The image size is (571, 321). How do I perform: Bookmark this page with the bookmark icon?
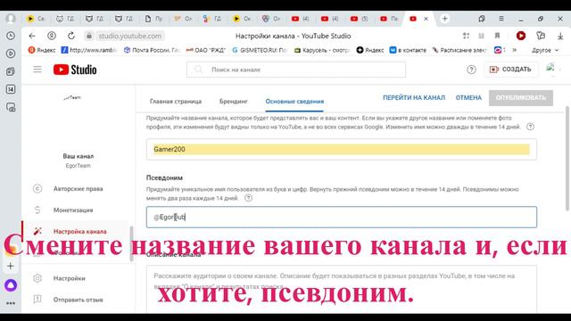tap(497, 36)
